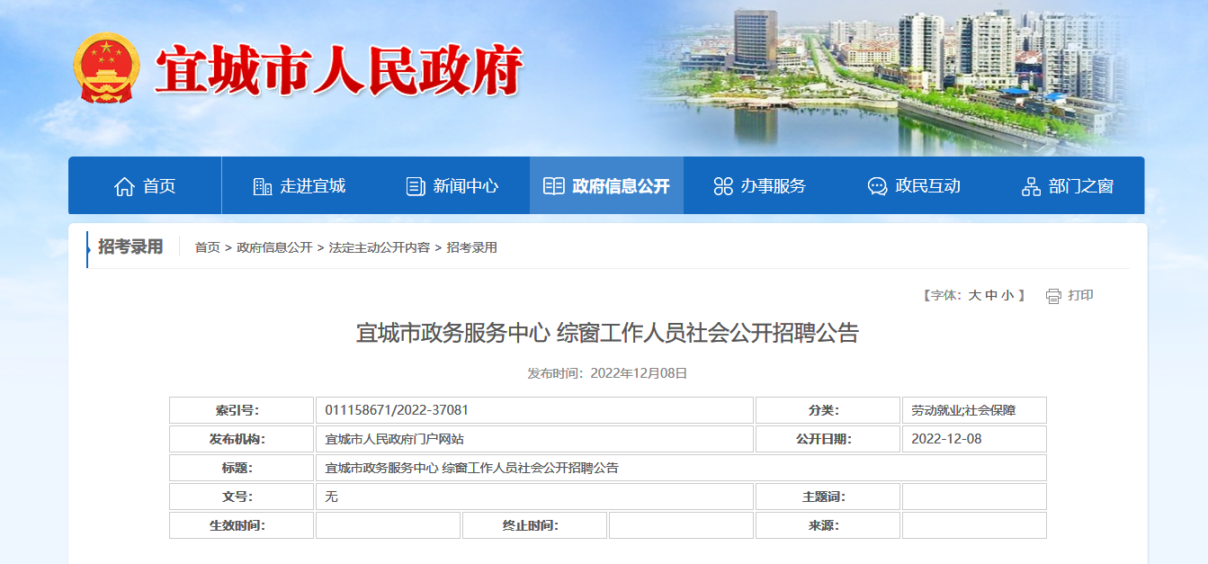The height and width of the screenshot is (564, 1208).
Task: Set font size to large (大)
Action: (x=974, y=295)
